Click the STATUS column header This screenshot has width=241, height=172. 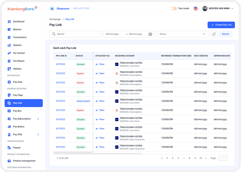click(79, 56)
